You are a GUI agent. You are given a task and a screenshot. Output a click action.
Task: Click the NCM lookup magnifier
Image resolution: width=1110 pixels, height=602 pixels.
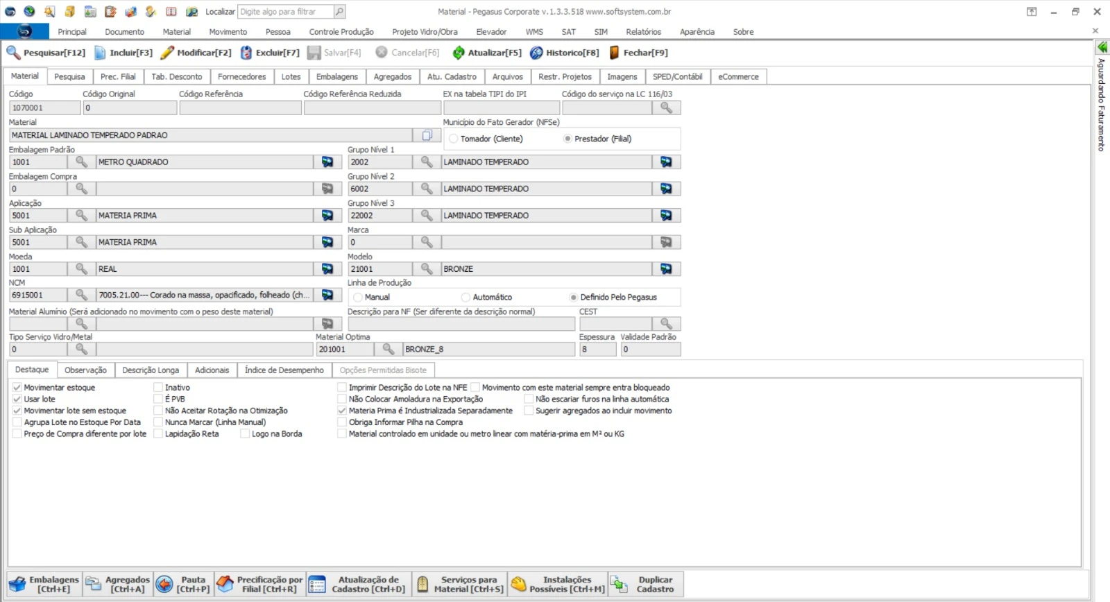[x=81, y=295]
